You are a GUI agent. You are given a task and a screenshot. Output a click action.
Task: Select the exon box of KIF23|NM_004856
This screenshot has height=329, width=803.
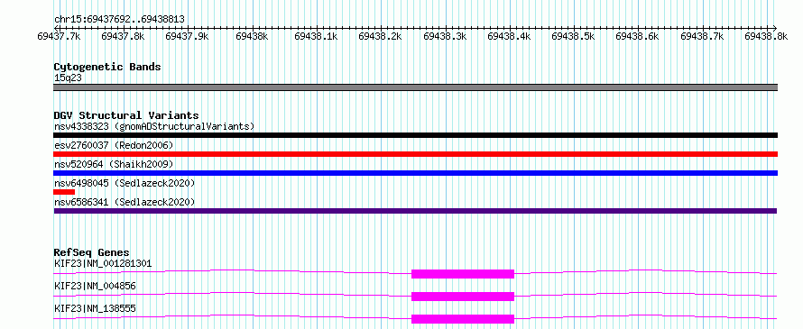pyautogui.click(x=463, y=297)
